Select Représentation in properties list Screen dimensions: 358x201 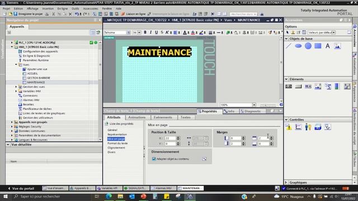[117, 135]
